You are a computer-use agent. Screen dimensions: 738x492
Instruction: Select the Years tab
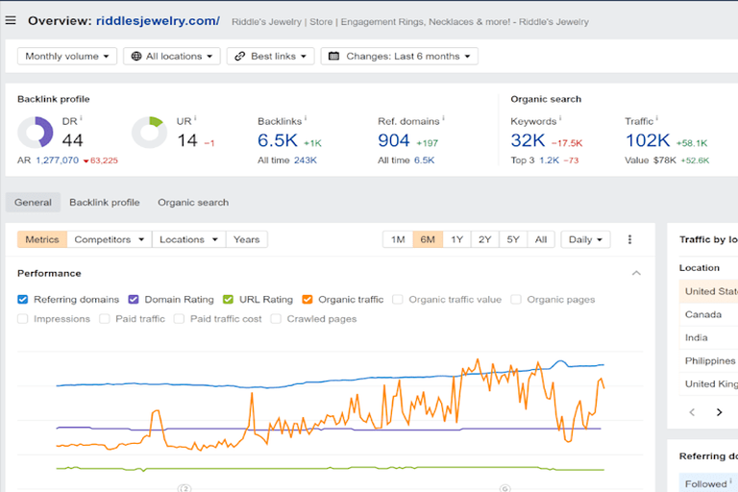pos(247,239)
